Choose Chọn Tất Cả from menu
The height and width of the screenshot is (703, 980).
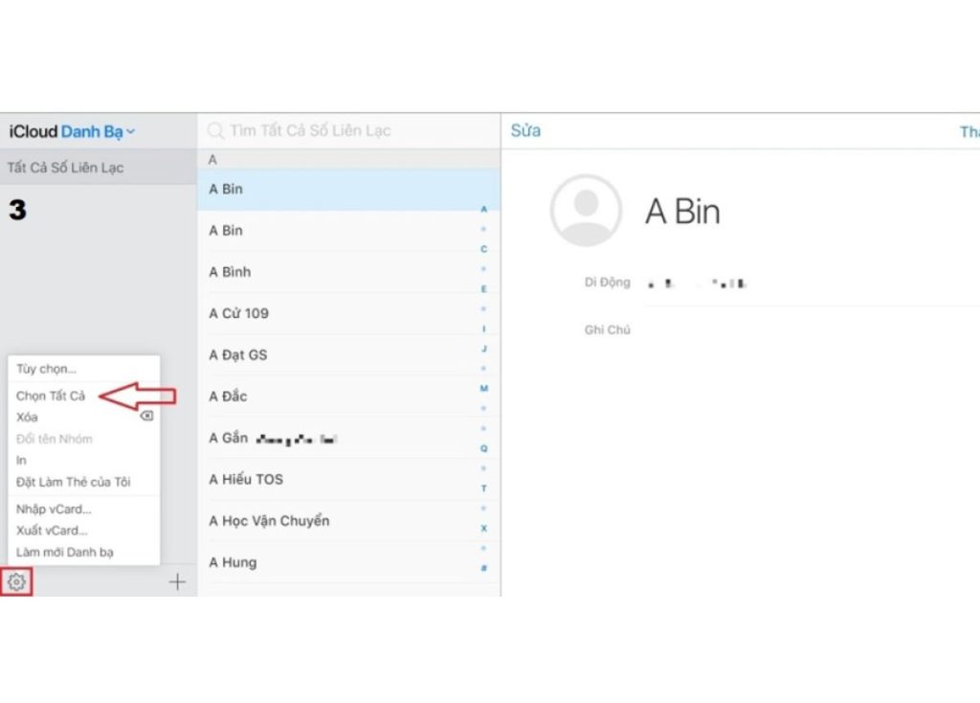[x=51, y=396]
